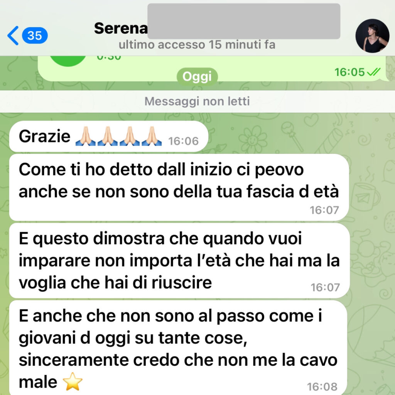
Task: Tap the 16:08 message timestamp
Action: tap(322, 386)
